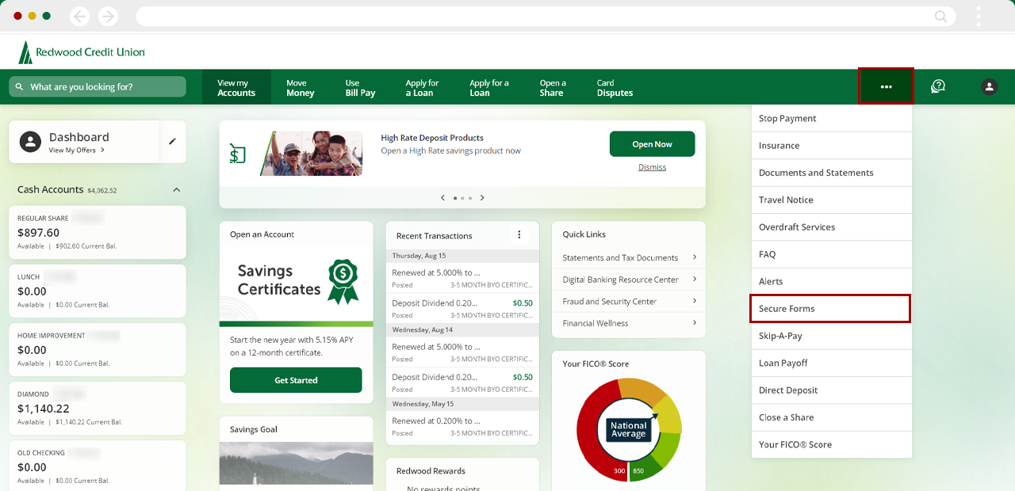Click the Redwood Credit Union logo
1015x491 pixels.
point(82,52)
